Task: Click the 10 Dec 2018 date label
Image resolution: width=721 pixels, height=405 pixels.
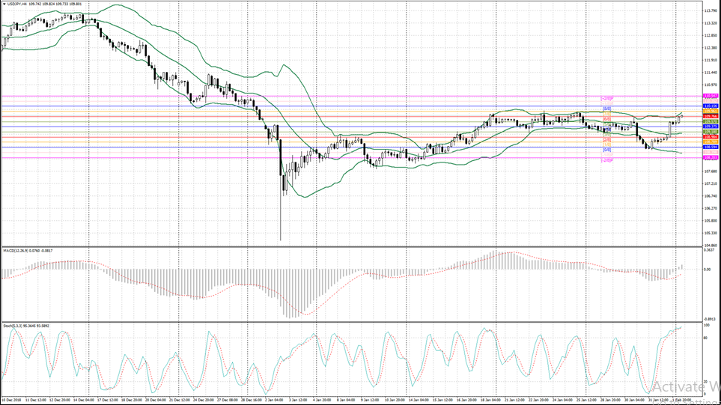Action: point(12,401)
